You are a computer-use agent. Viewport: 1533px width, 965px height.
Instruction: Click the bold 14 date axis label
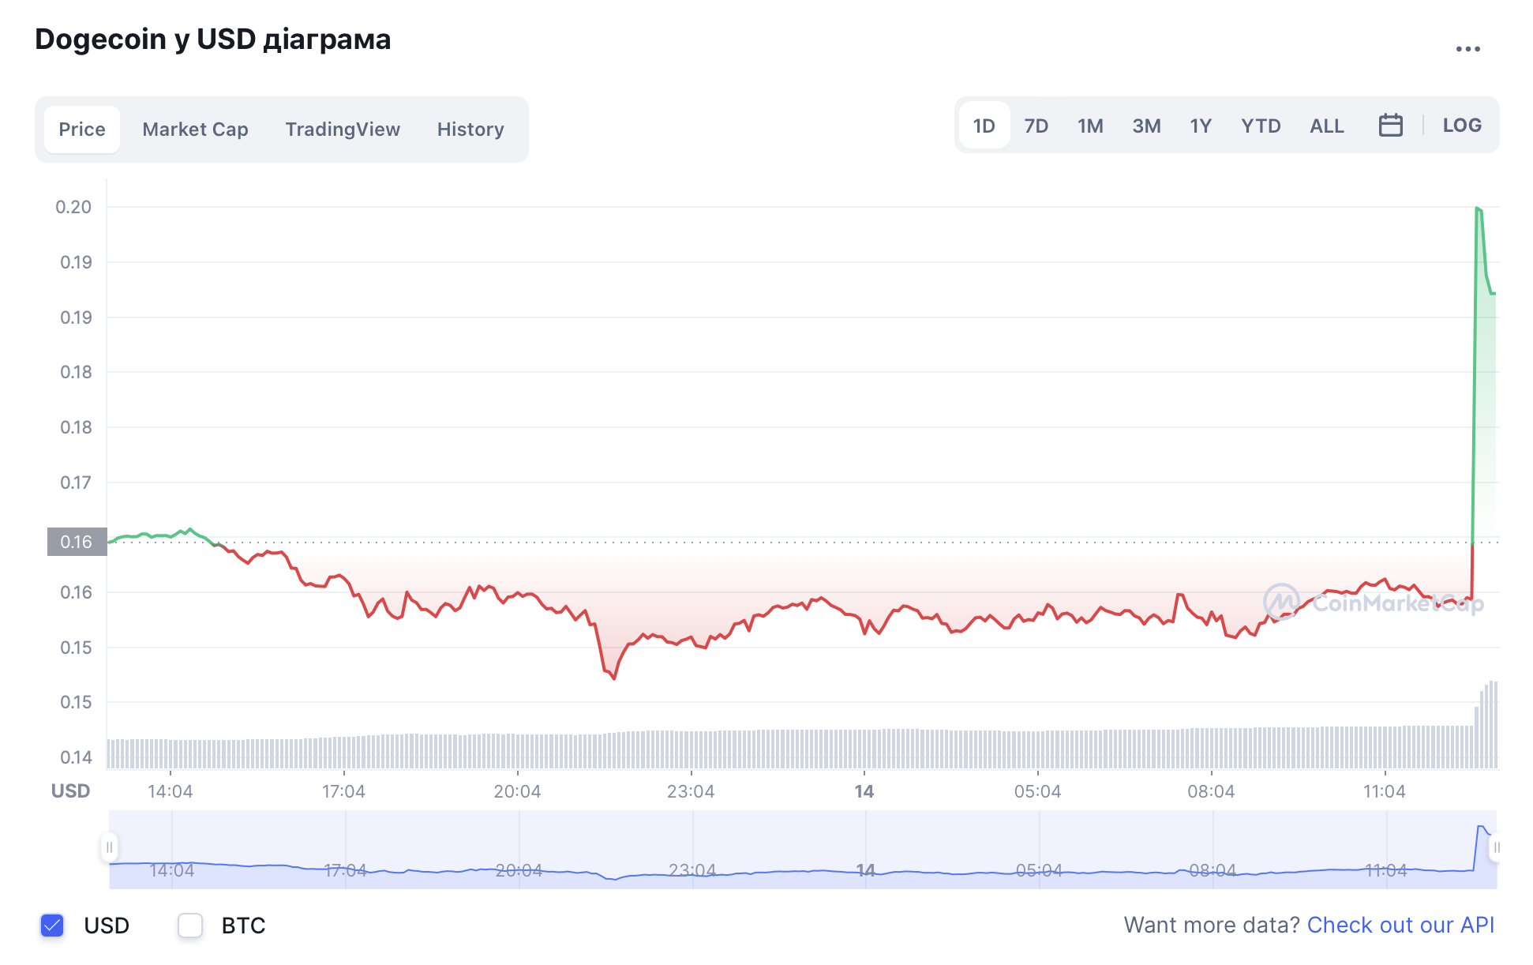[x=864, y=791]
